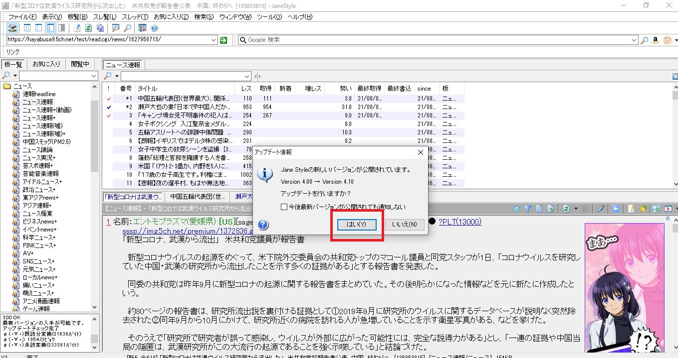Click the pen write-reply icon in thread toolbar
This screenshot has width=678, height=358.
[x=601, y=209]
